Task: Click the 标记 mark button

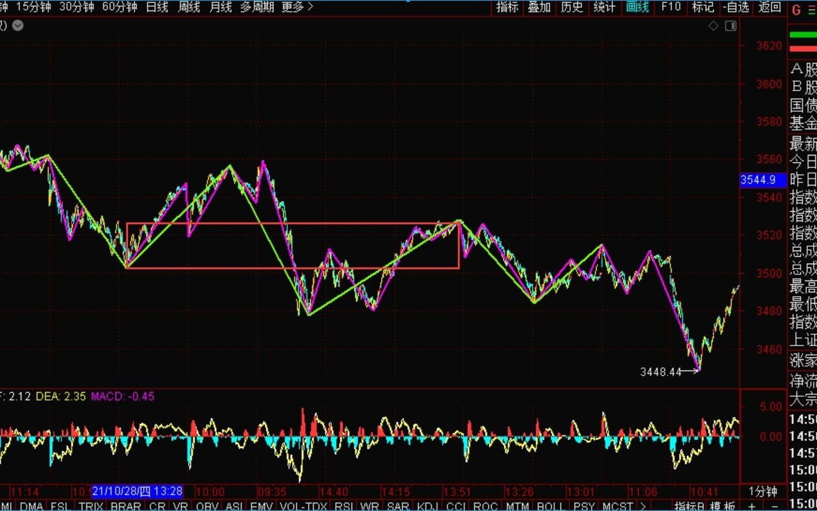Action: pyautogui.click(x=703, y=7)
